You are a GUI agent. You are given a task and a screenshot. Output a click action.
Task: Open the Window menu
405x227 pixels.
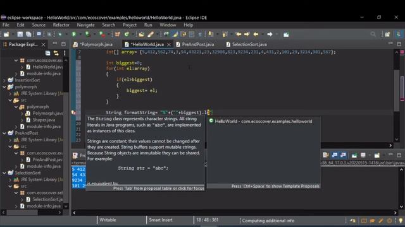point(168,25)
